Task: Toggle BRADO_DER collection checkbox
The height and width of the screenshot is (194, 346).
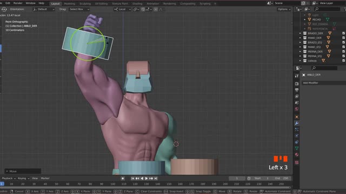Action: coord(344,33)
